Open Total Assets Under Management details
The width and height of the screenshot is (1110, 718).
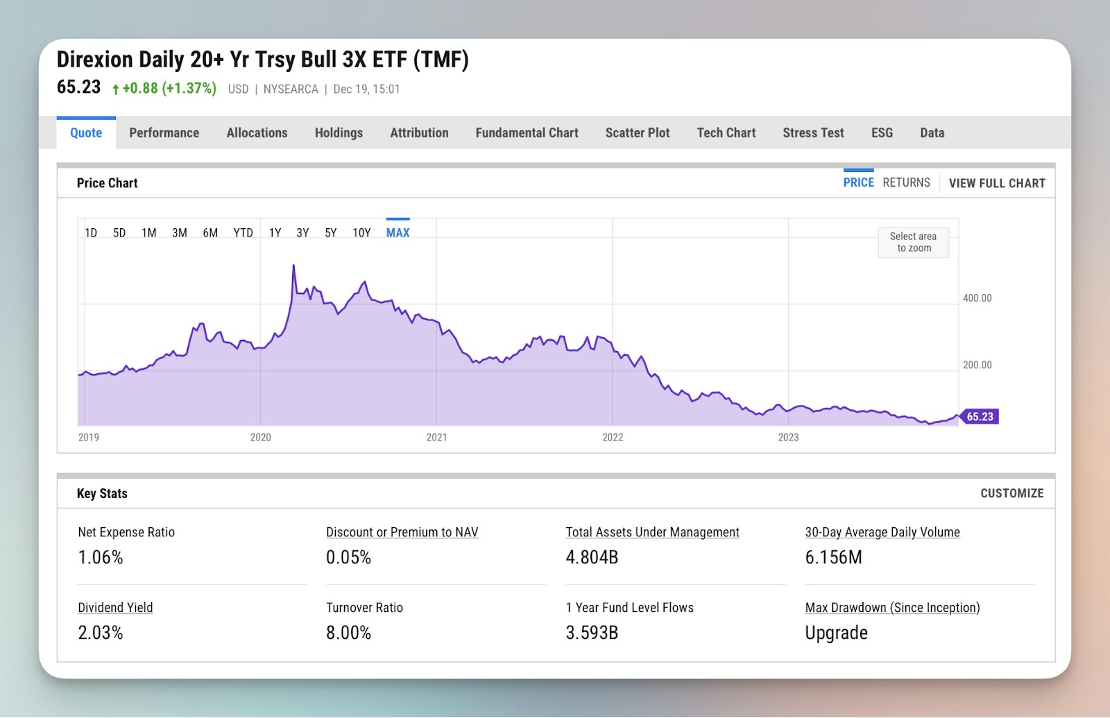(652, 532)
